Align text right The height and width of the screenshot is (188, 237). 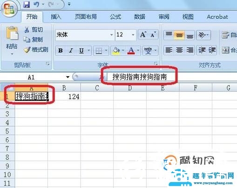[190, 50]
